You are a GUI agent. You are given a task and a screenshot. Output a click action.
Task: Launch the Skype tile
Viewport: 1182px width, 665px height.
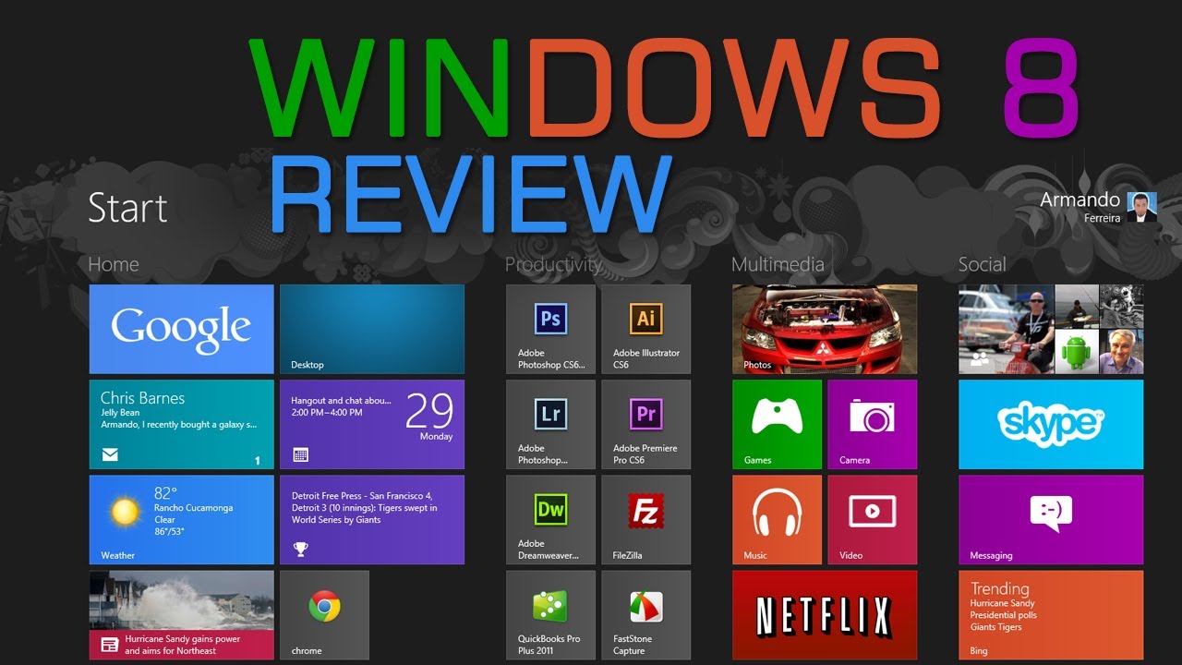[x=1051, y=424]
